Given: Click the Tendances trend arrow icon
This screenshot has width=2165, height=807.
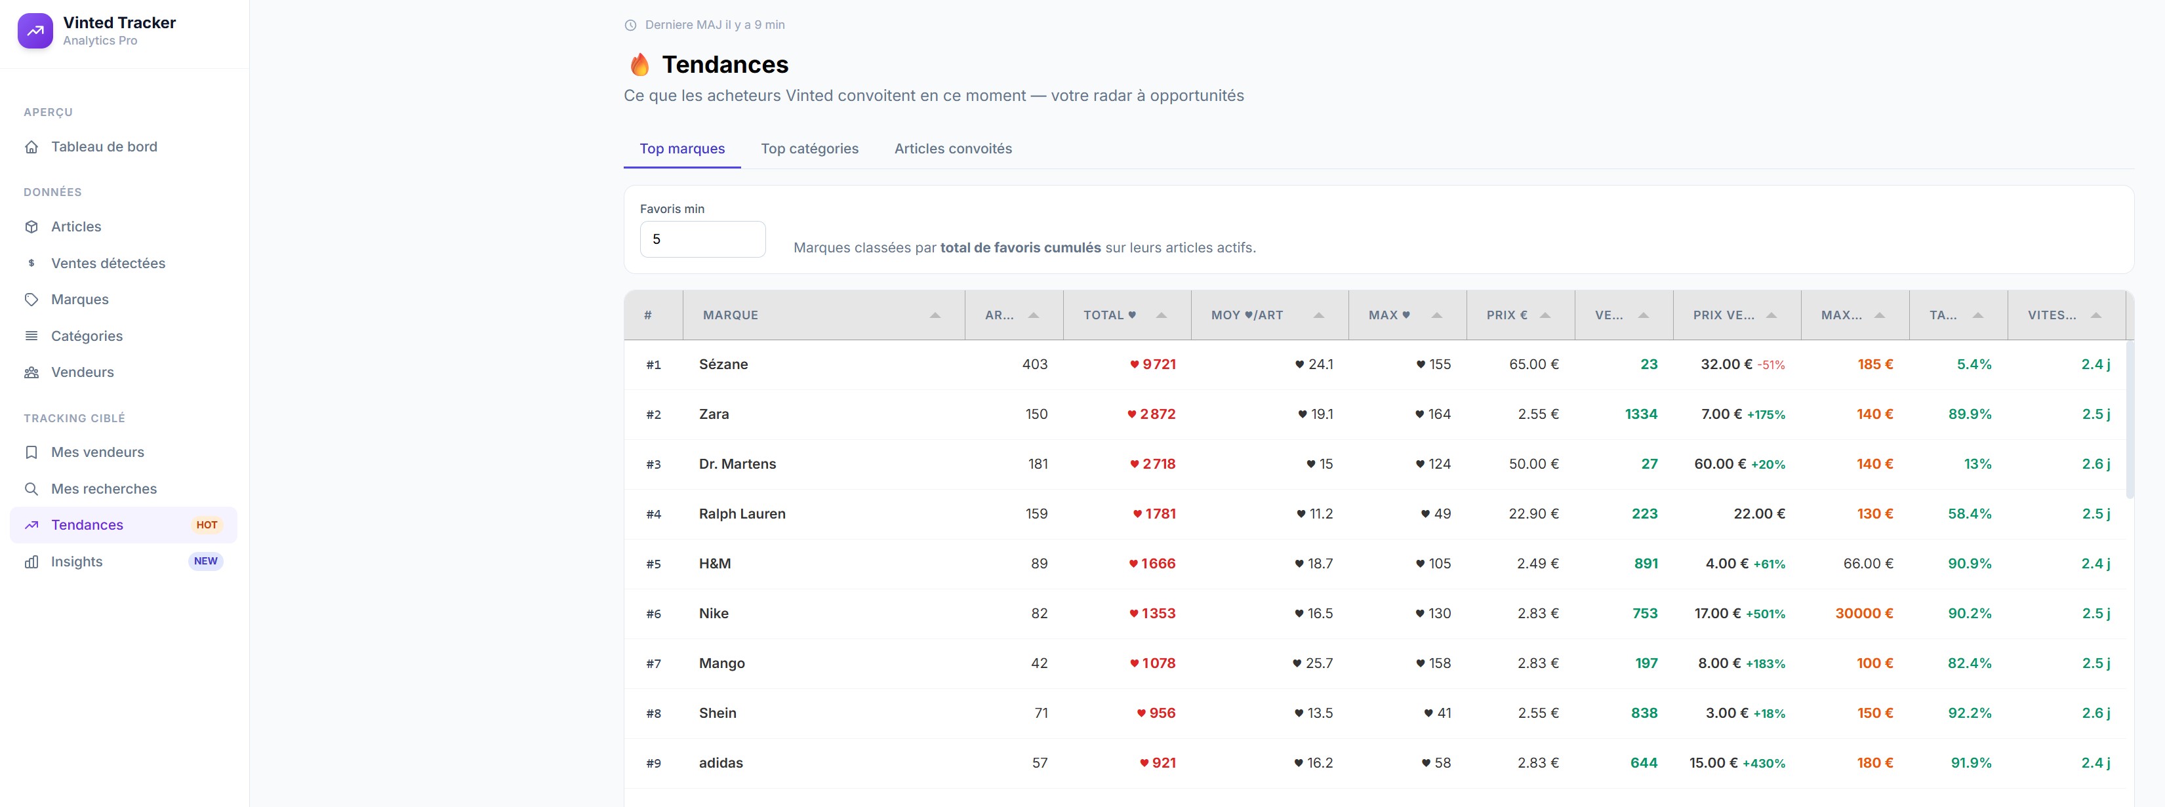Looking at the screenshot, I should [x=31, y=525].
